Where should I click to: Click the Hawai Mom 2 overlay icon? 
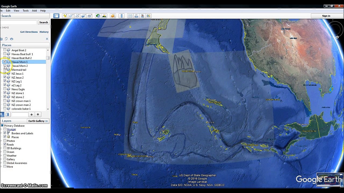pos(9,66)
